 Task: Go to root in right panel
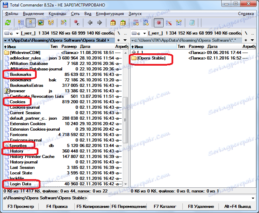pos(246,33)
